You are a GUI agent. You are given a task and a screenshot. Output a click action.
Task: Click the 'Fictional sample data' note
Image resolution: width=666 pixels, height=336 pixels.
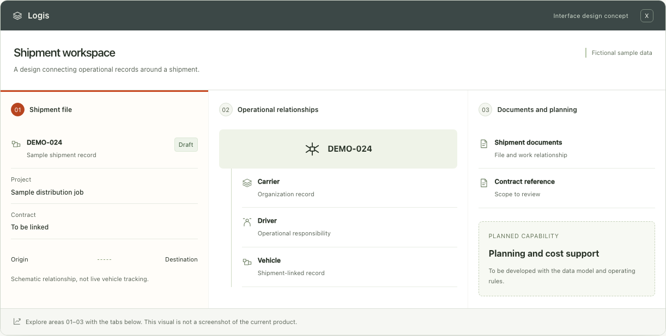(622, 53)
